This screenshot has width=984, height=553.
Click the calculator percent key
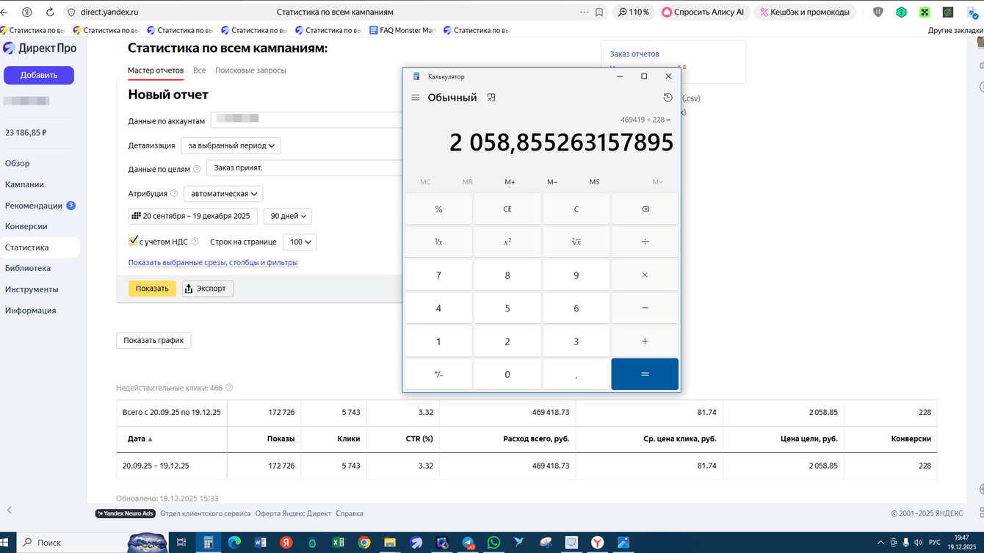438,209
